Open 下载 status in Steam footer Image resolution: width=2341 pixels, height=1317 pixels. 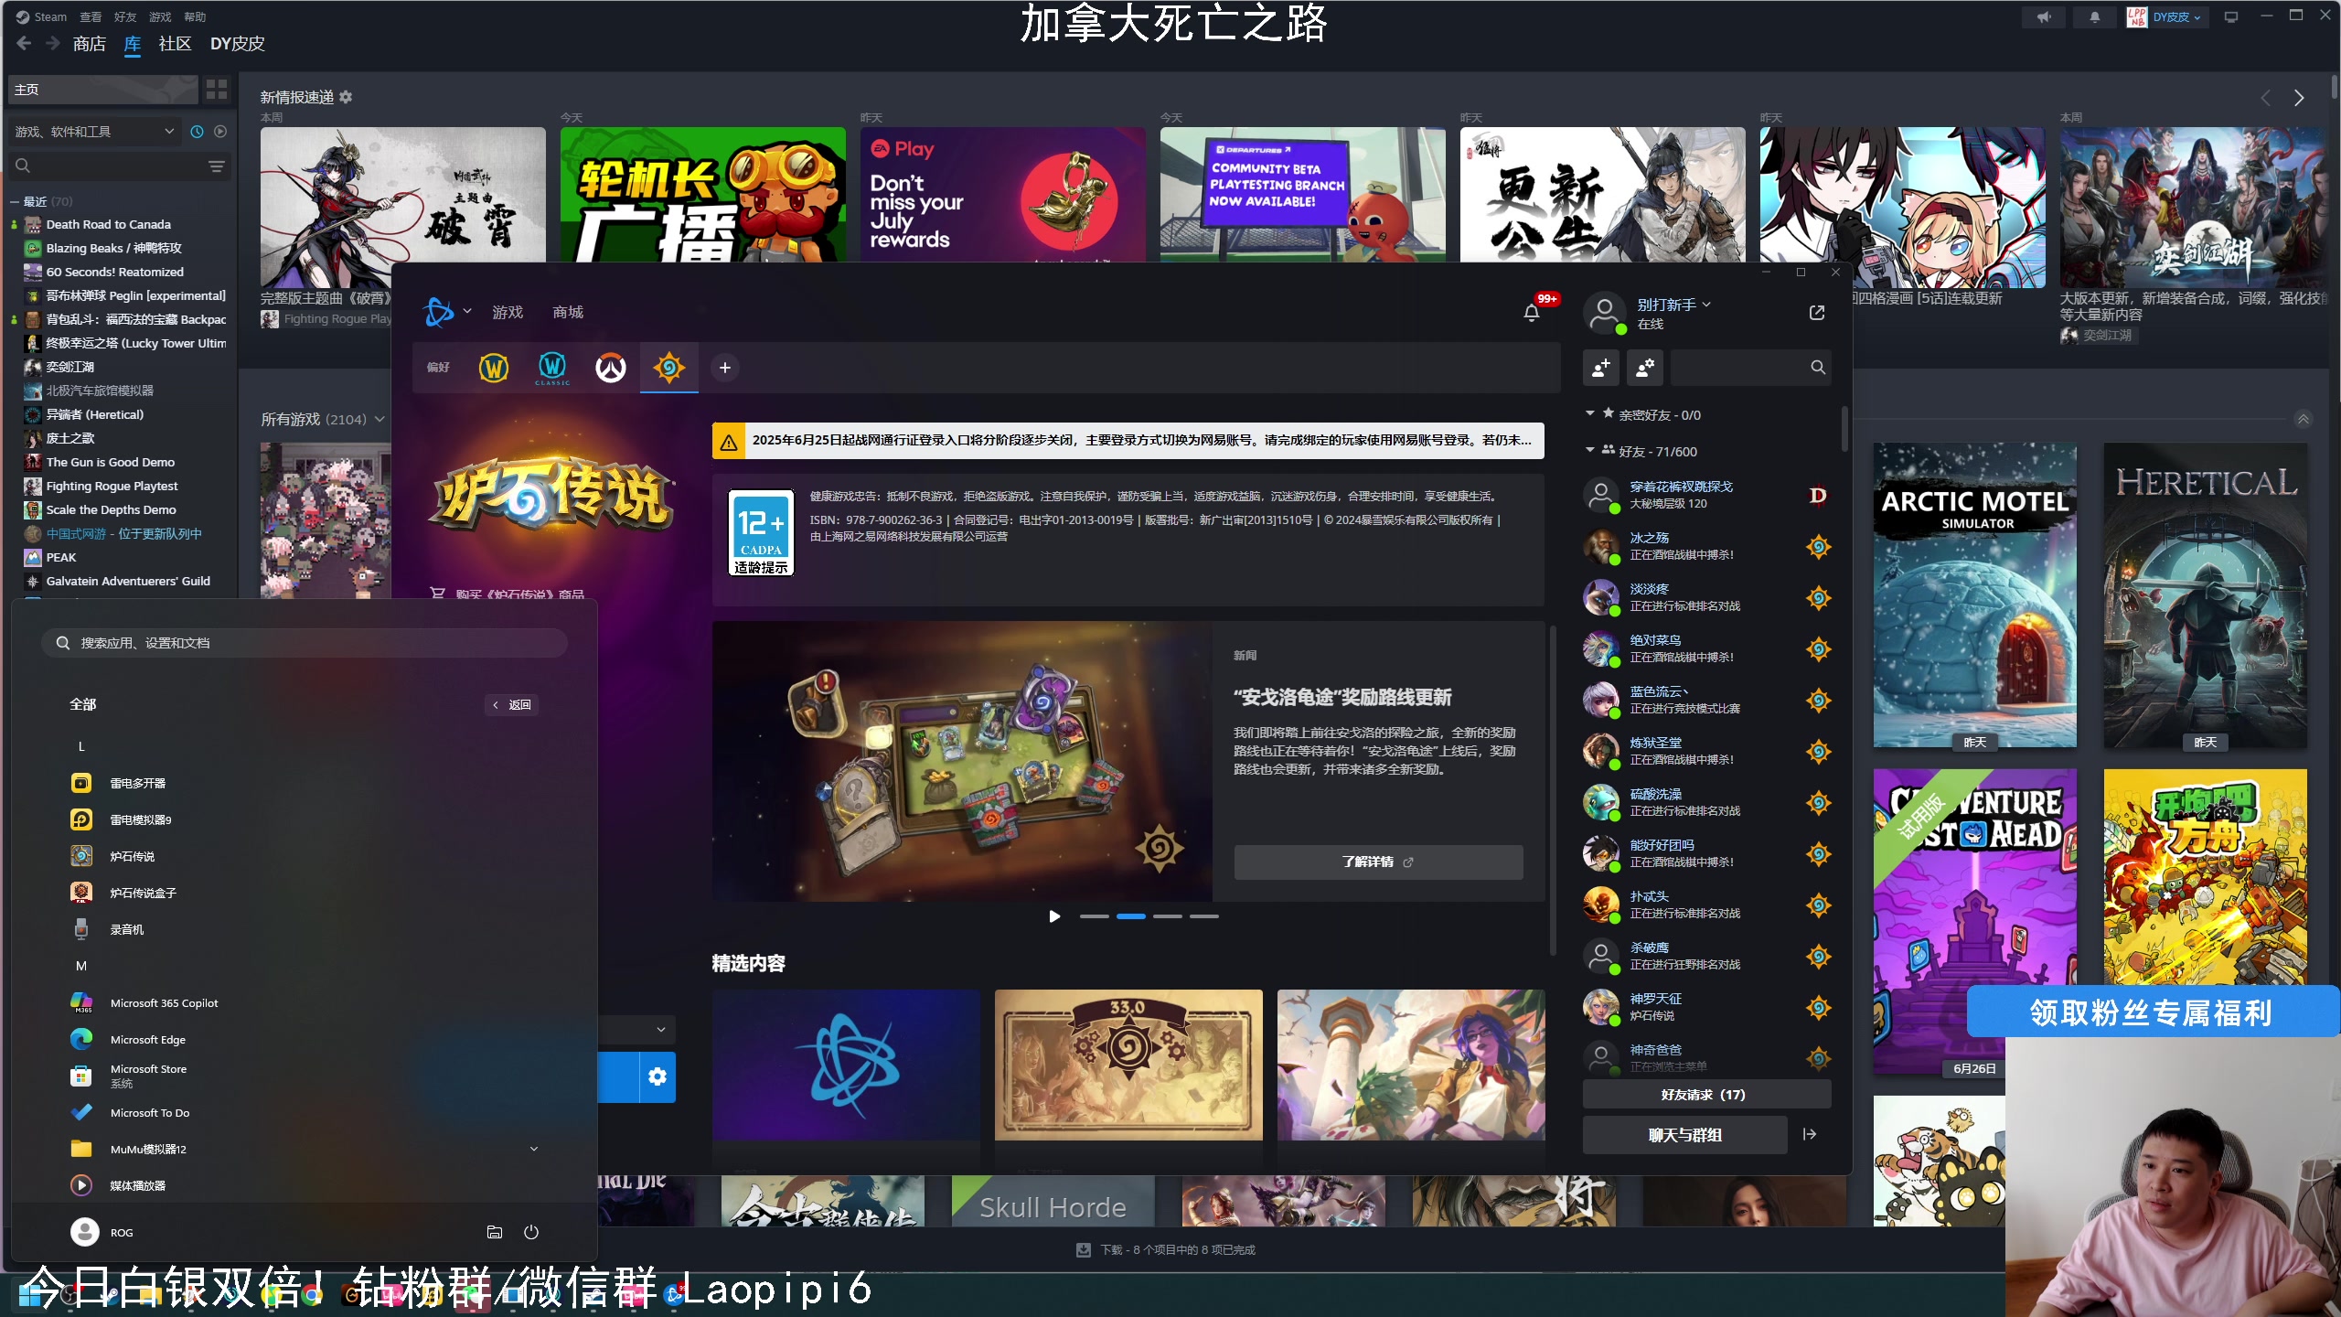1166,1249
